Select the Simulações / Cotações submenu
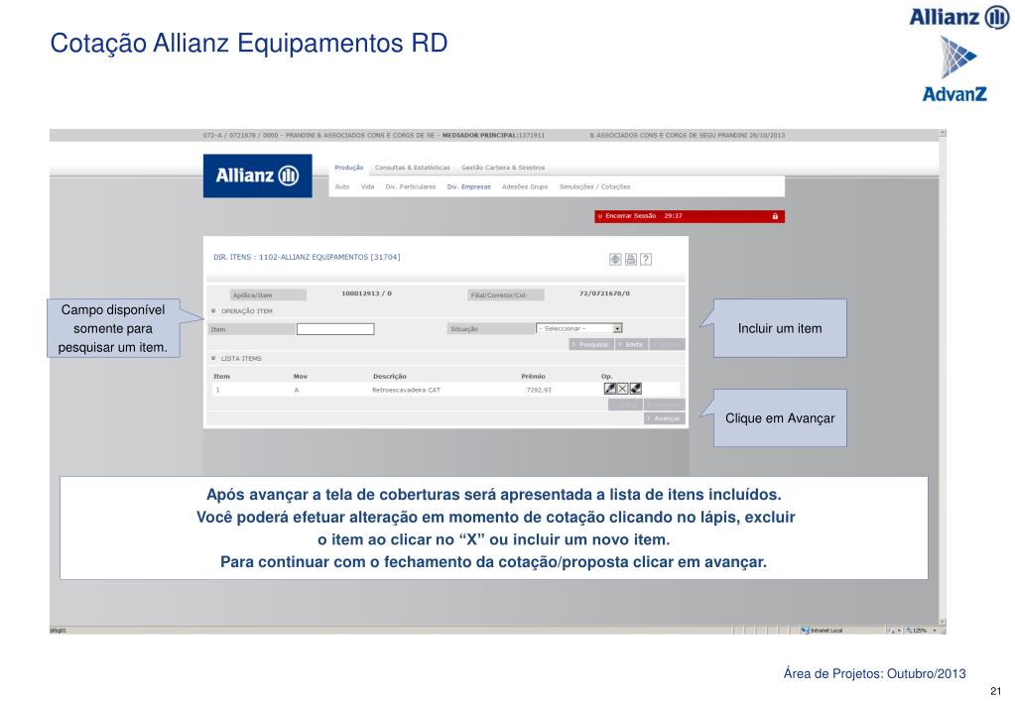Image resolution: width=1015 pixels, height=702 pixels. point(595,187)
